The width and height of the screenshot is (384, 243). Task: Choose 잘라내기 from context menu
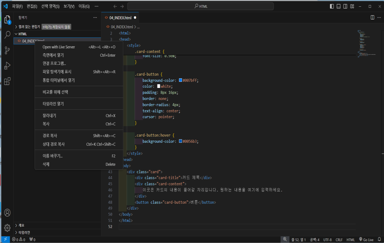coord(79,115)
